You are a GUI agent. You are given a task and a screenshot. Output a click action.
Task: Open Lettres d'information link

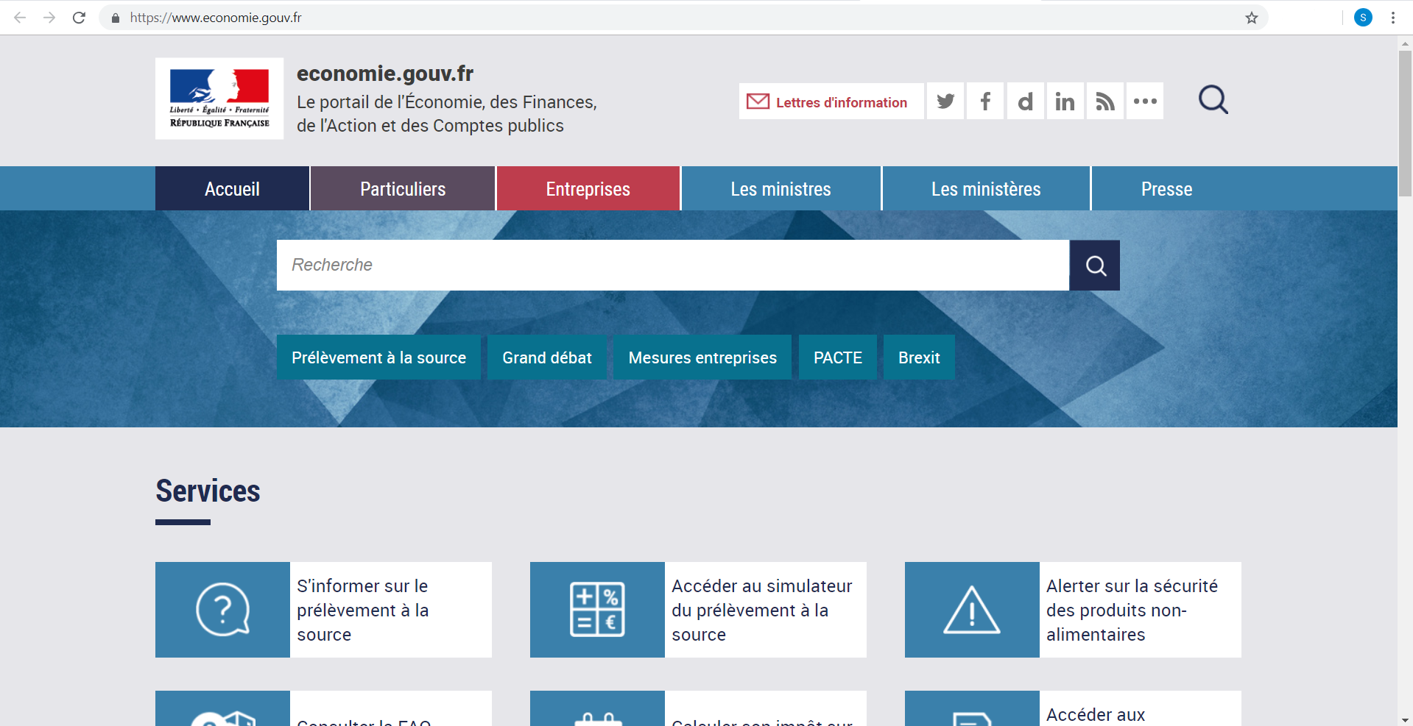click(831, 102)
